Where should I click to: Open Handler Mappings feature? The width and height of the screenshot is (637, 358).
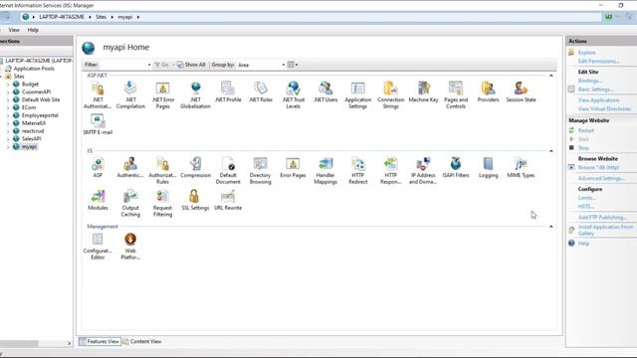325,170
